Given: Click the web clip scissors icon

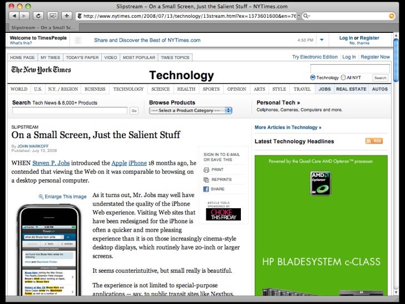Looking at the screenshot, I should pos(52,16).
